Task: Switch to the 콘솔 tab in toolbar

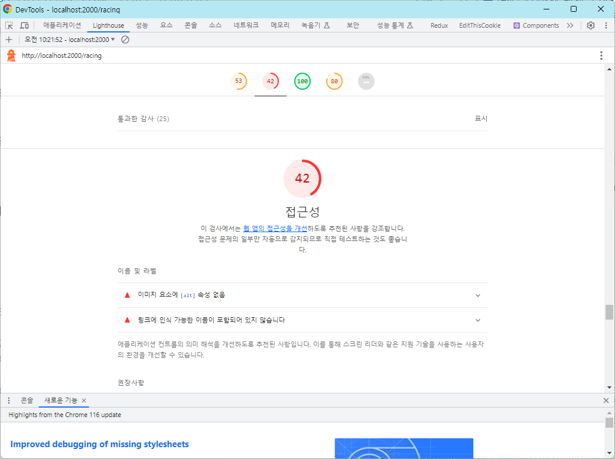Action: (191, 25)
